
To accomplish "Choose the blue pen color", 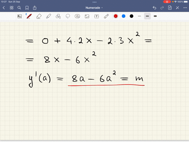I will (x=124, y=16).
